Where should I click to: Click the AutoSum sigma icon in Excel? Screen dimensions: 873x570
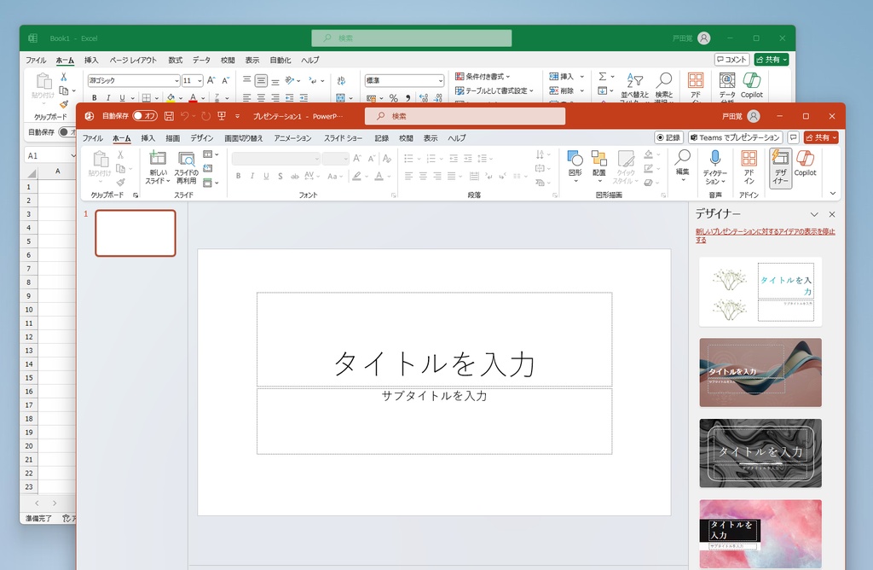coord(603,76)
